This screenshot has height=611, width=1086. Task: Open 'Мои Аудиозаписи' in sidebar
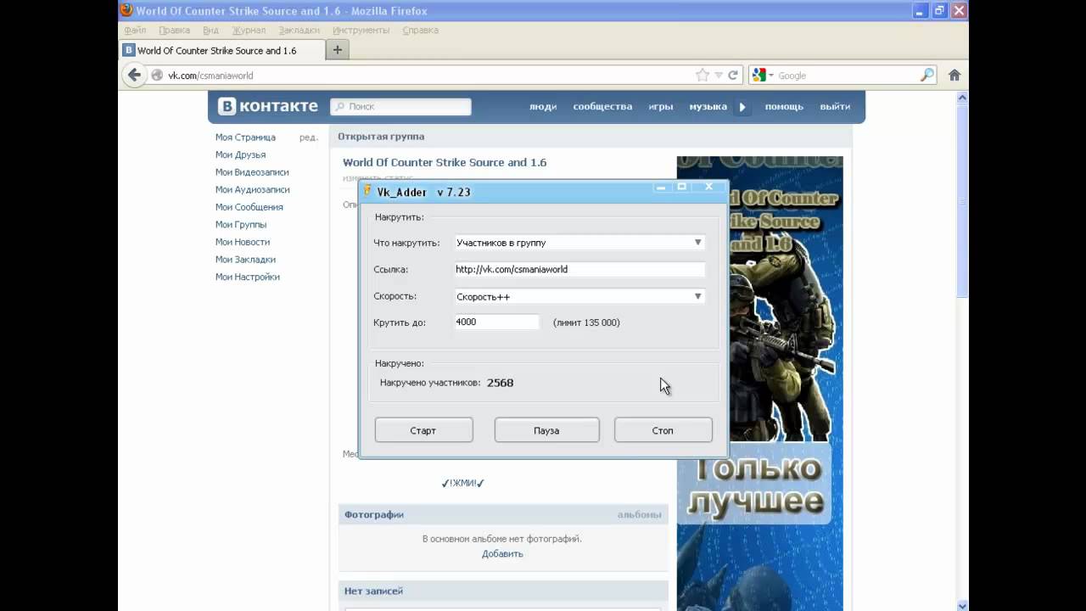tap(252, 190)
